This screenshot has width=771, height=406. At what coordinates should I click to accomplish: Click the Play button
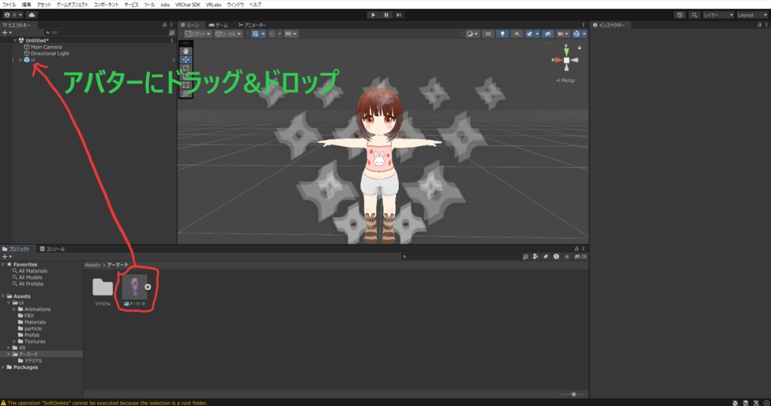coord(373,15)
